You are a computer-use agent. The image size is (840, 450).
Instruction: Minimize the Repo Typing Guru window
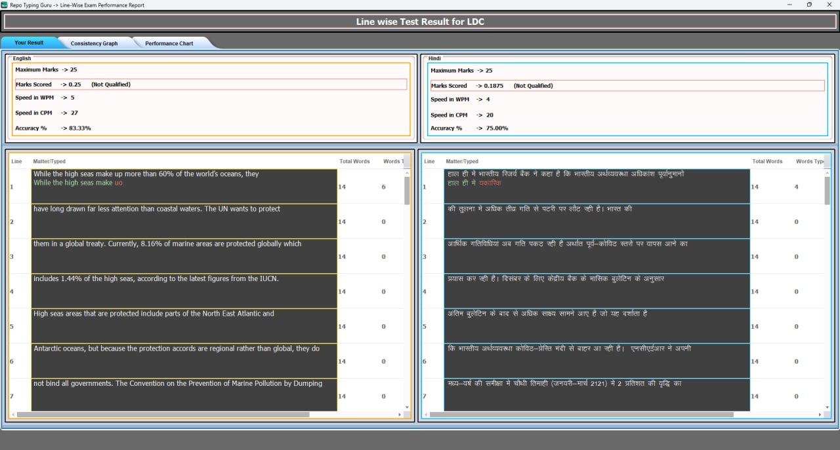pyautogui.click(x=788, y=5)
